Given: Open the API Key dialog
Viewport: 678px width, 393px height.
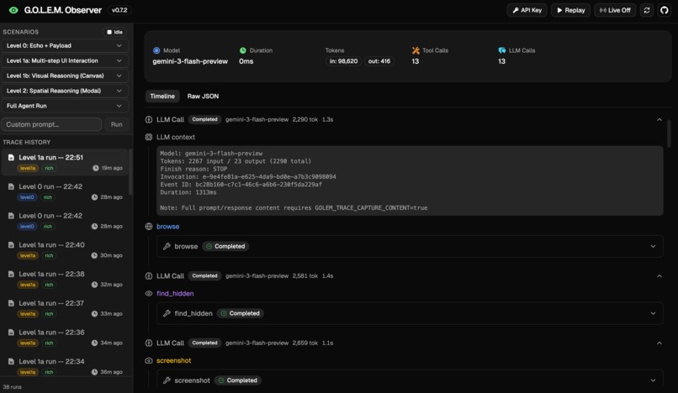Looking at the screenshot, I should pos(527,10).
